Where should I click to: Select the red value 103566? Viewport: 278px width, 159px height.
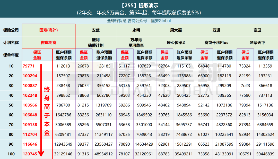[x=30, y=105]
